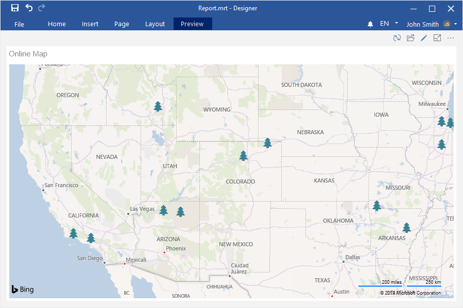The height and width of the screenshot is (308, 463).
Task: Select the Layout tab
Action: (155, 24)
